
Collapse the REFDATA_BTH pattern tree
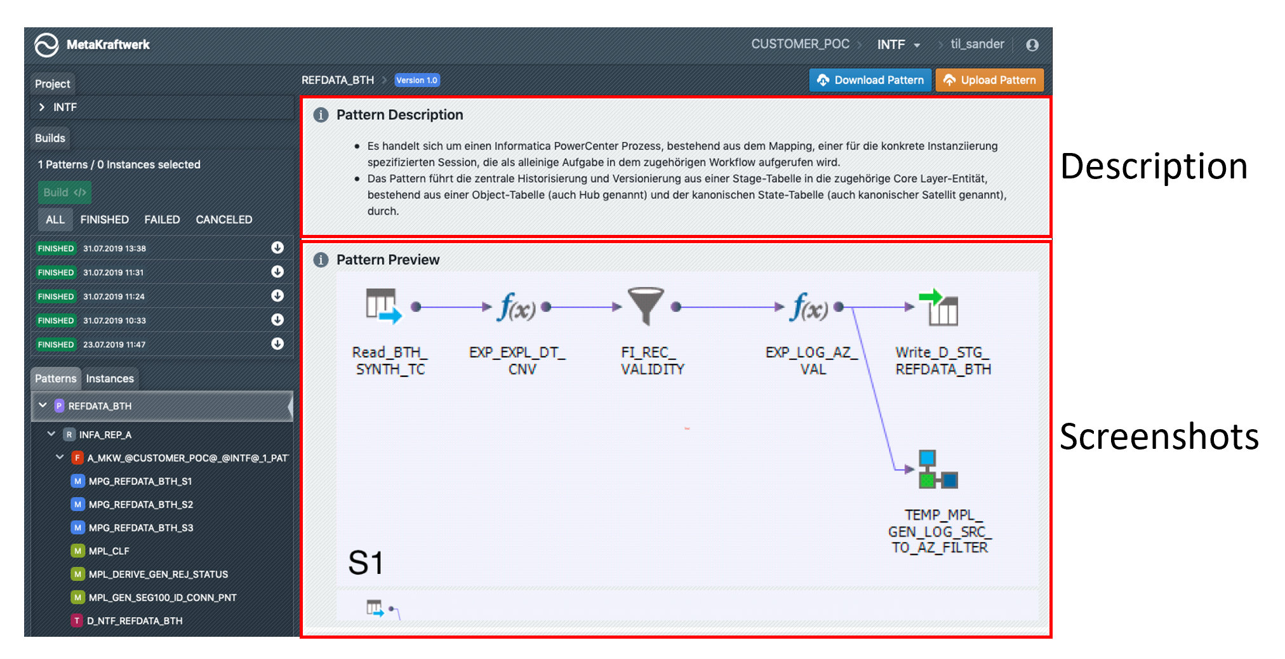tap(43, 406)
